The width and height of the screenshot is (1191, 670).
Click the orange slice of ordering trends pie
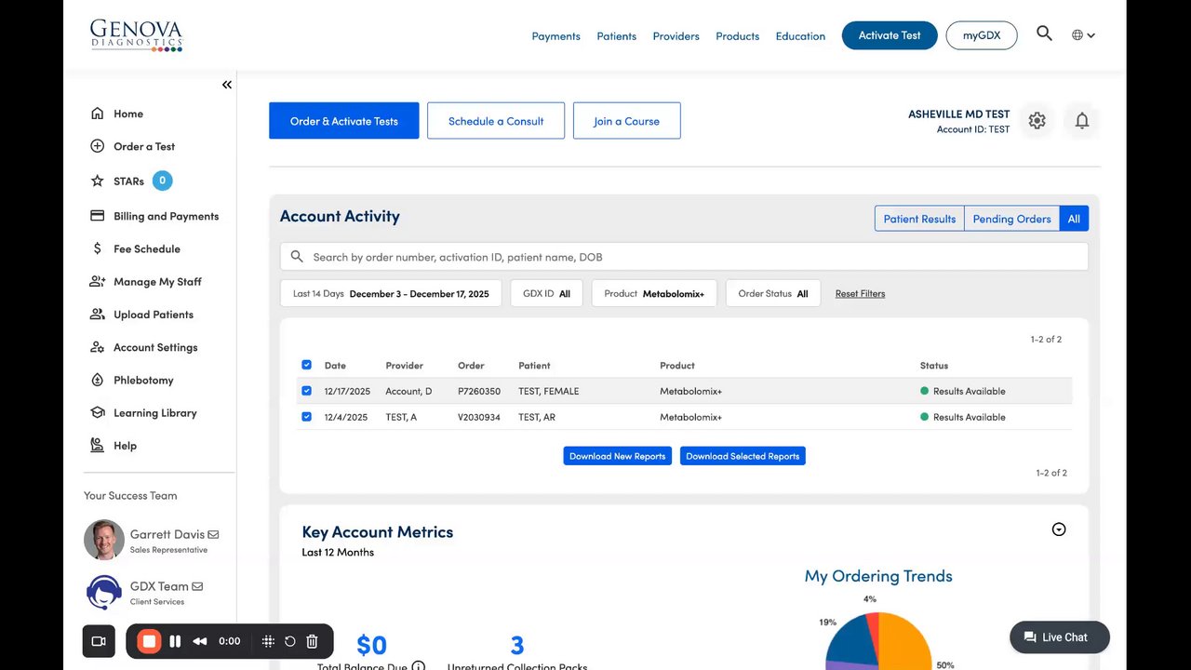click(x=906, y=642)
